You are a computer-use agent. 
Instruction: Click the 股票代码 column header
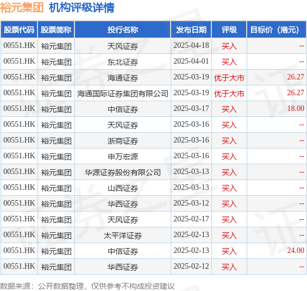click(x=19, y=30)
